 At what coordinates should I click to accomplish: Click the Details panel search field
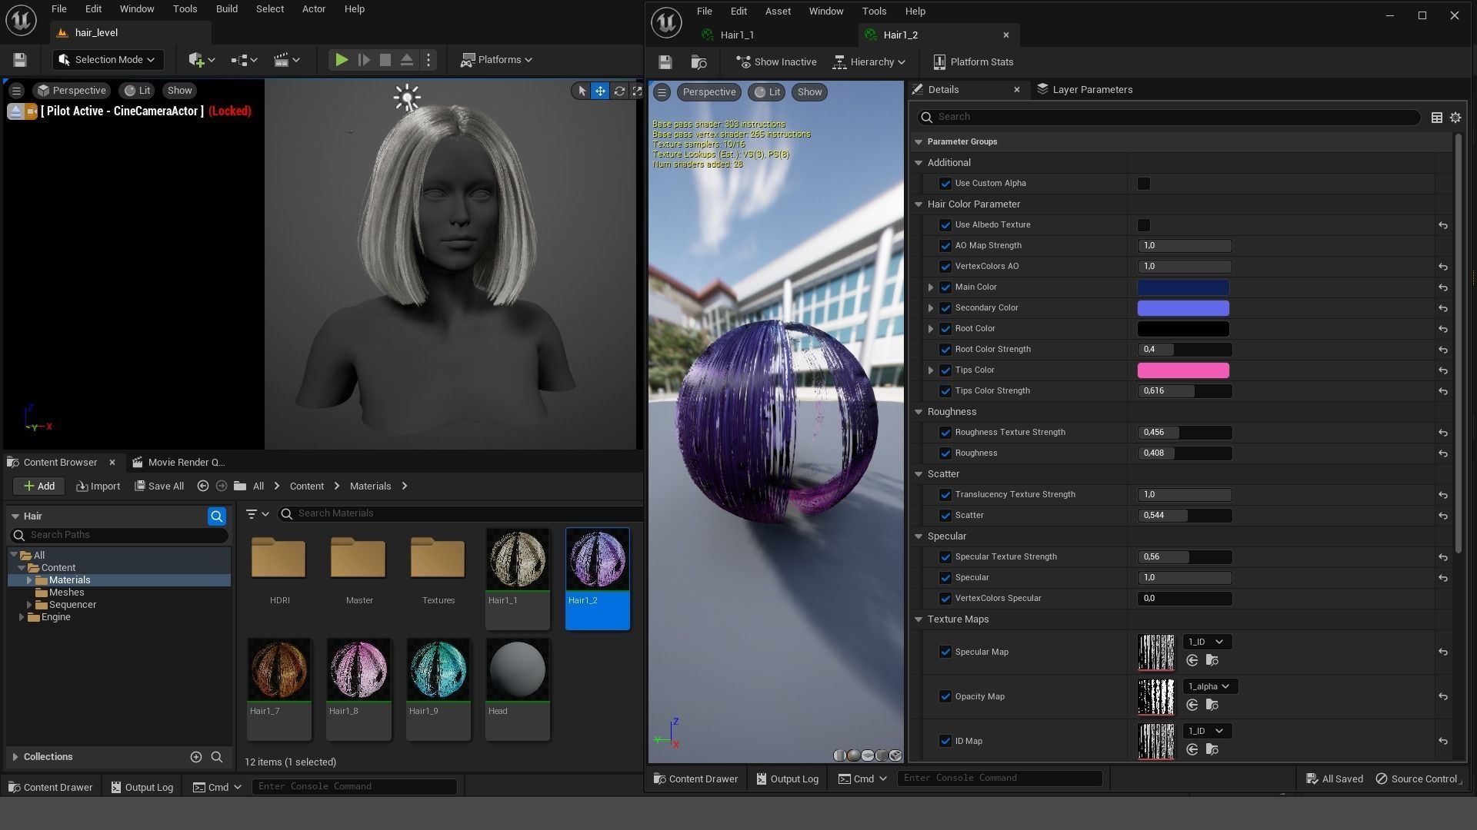point(1169,117)
